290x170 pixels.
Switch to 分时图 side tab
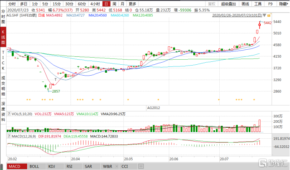3,17
